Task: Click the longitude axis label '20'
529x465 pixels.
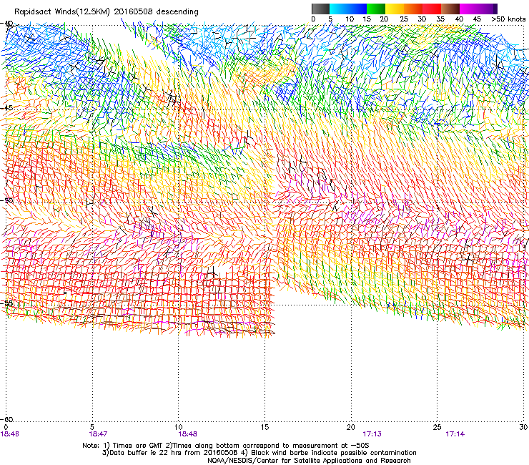Action: pos(351,427)
